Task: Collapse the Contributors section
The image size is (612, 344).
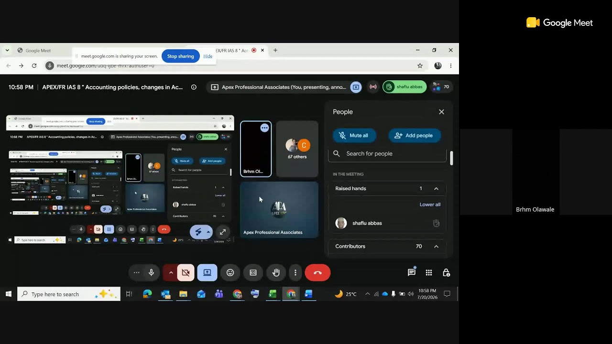Action: [436, 247]
